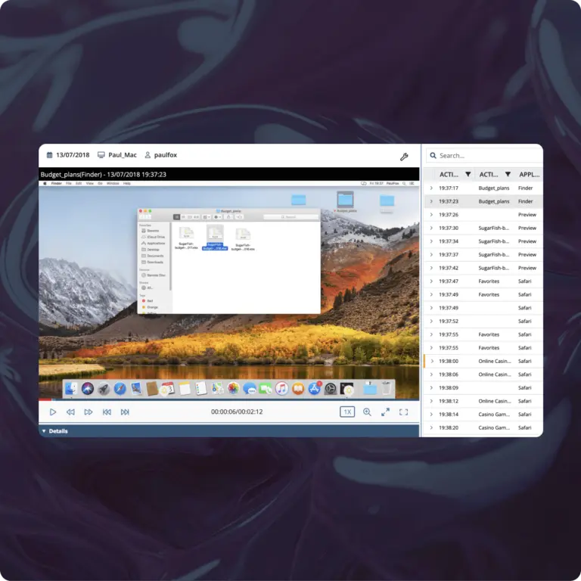Open File menu in recorded menu bar
Viewport: 581px width, 581px height.
69,183
